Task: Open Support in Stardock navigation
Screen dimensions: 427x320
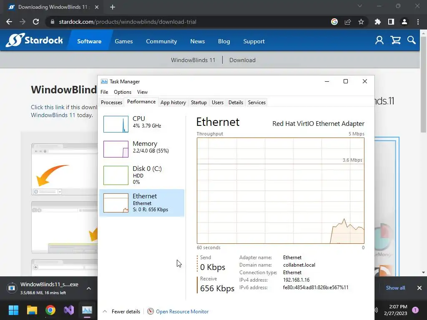Action: (254, 41)
